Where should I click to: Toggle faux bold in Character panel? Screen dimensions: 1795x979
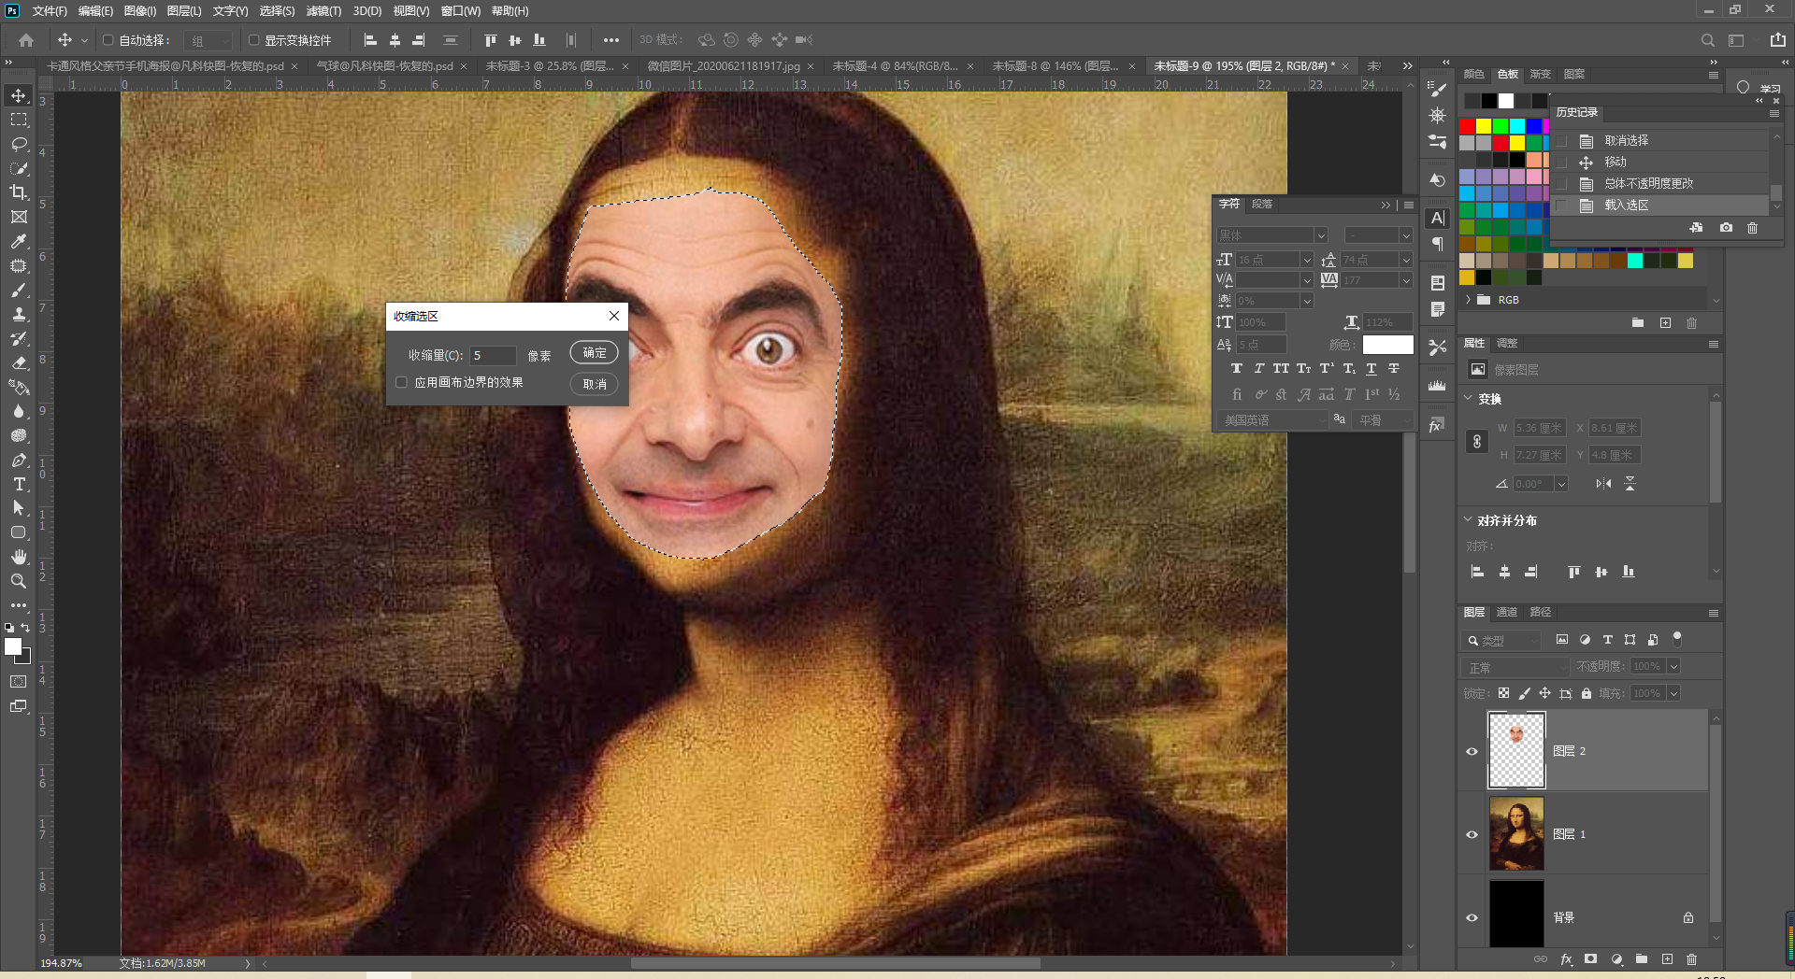pyautogui.click(x=1237, y=369)
